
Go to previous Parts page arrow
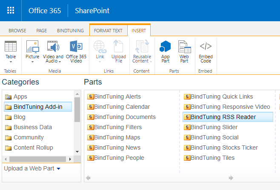click(x=88, y=178)
